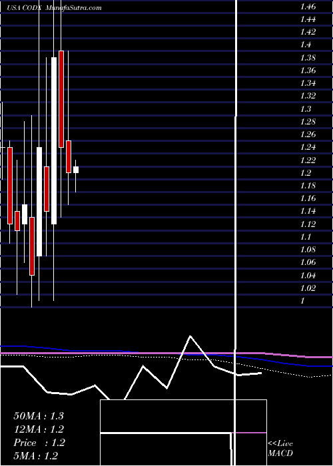Screen dimensions: 333x466
Task: Click the 1.42 price axis label
Action: tap(308, 32)
